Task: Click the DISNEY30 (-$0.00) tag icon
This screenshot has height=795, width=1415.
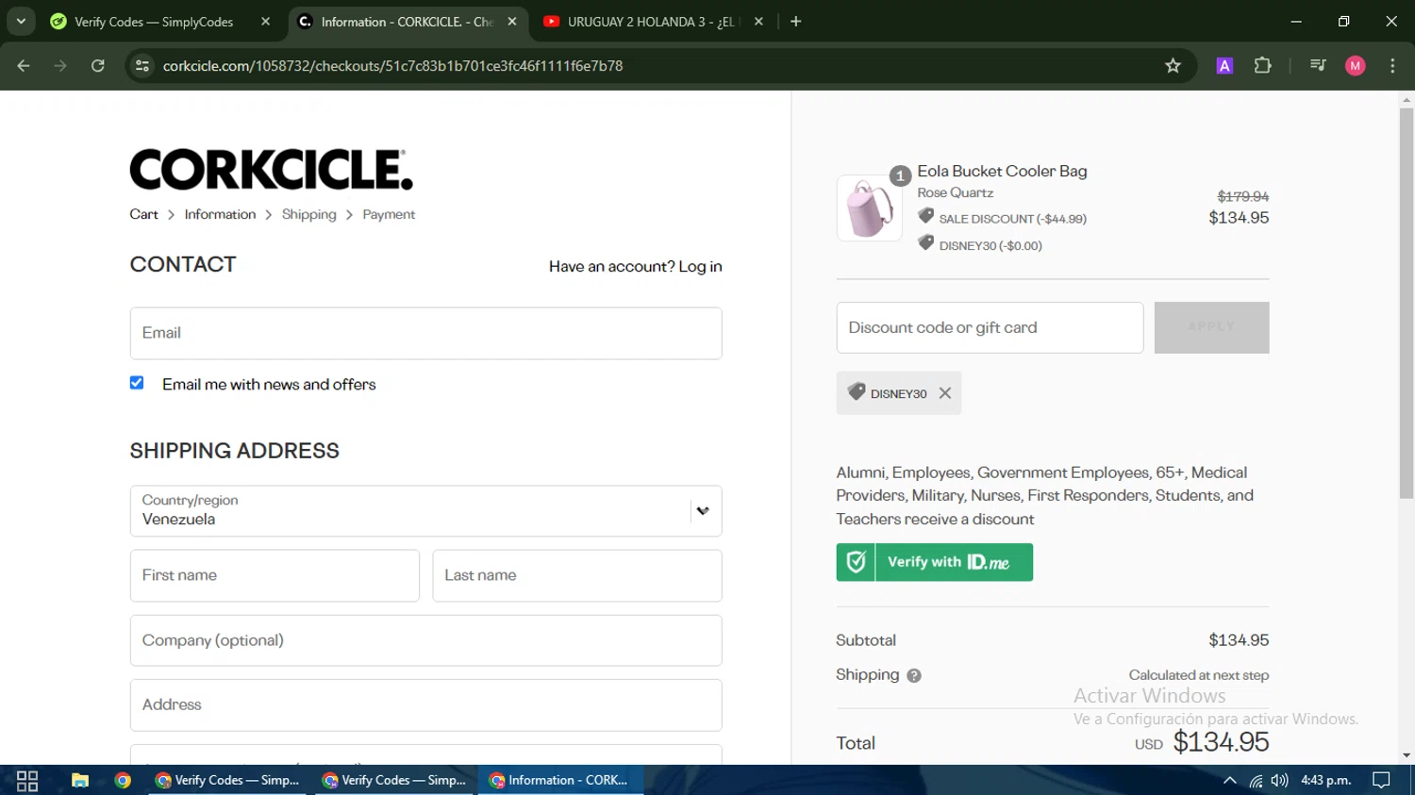Action: click(926, 243)
